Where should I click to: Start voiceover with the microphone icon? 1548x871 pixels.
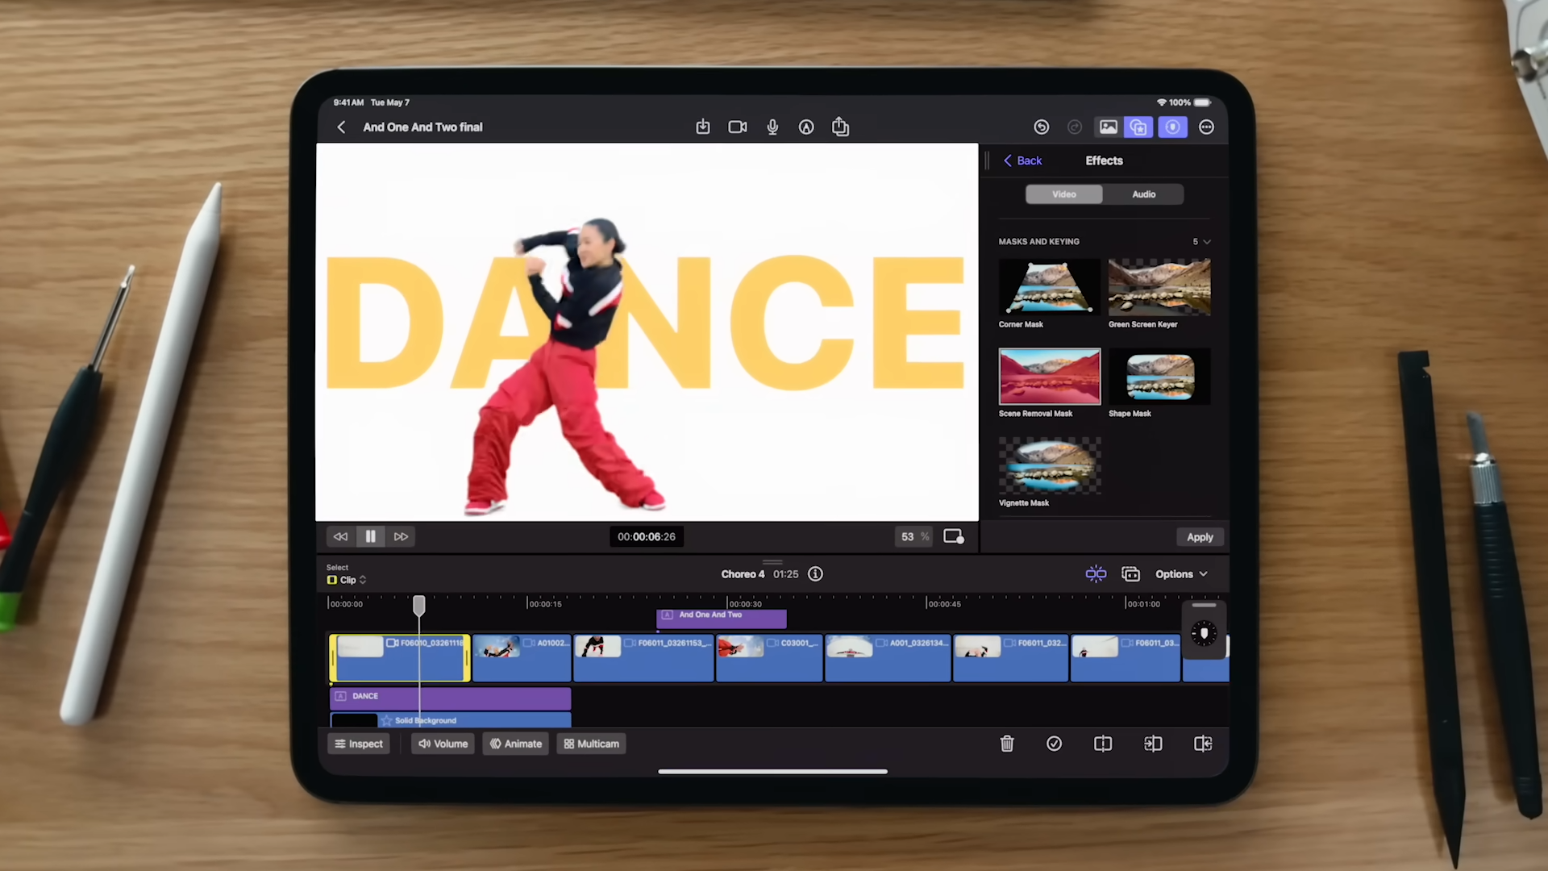coord(772,127)
